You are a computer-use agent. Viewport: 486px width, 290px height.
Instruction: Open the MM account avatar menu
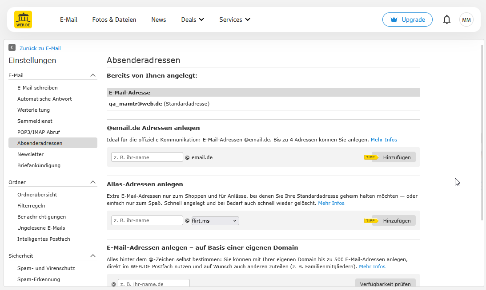(x=466, y=19)
